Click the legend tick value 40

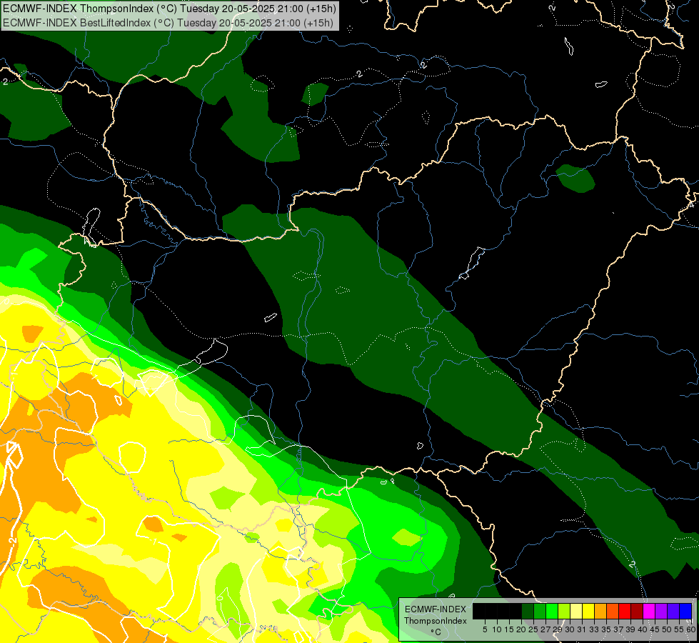[x=643, y=629]
